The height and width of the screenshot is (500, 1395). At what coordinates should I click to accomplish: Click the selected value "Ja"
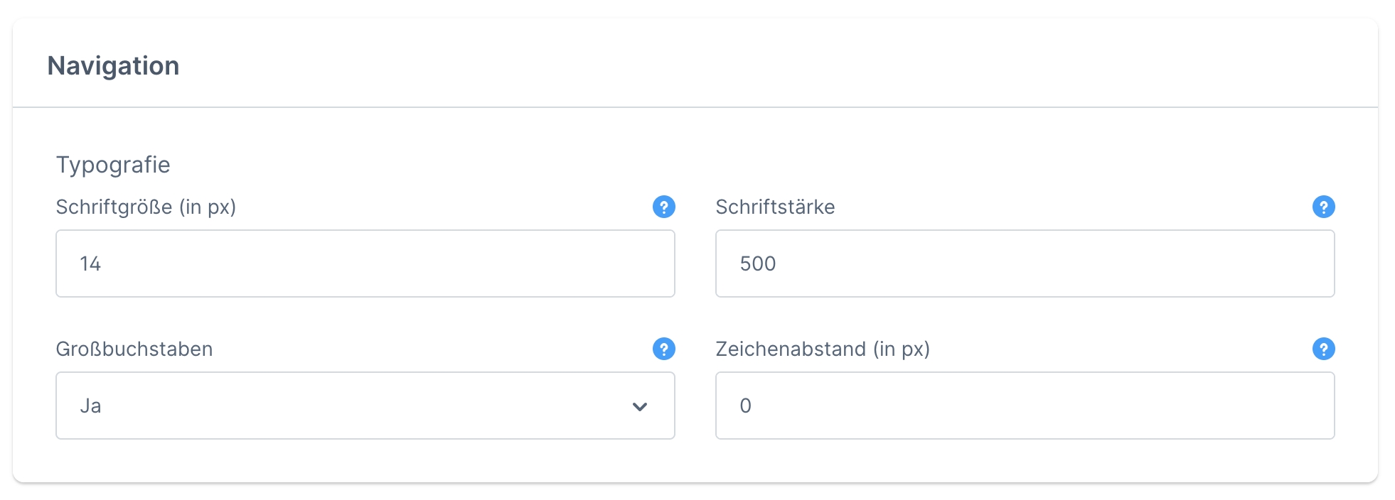[x=90, y=406]
